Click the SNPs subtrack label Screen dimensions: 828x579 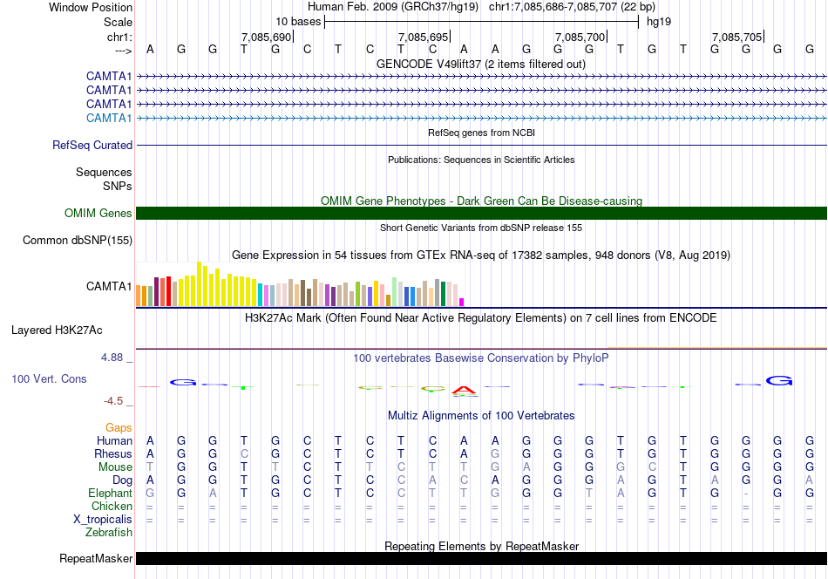point(118,186)
